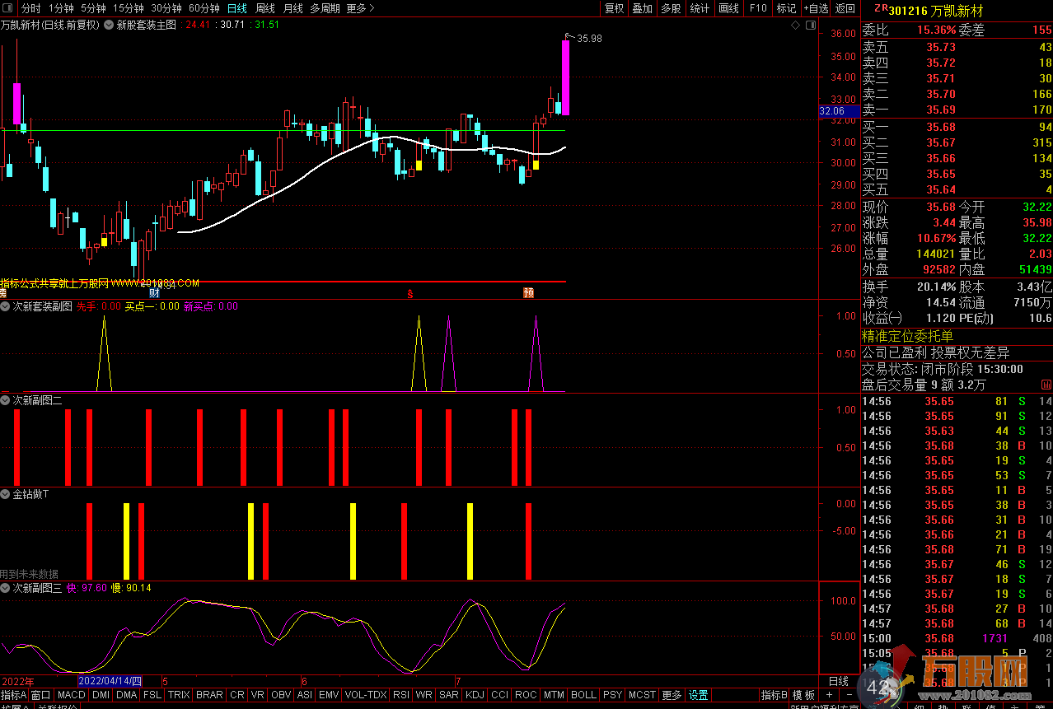Select the FSL indicator tab
The image size is (1053, 709).
click(152, 695)
